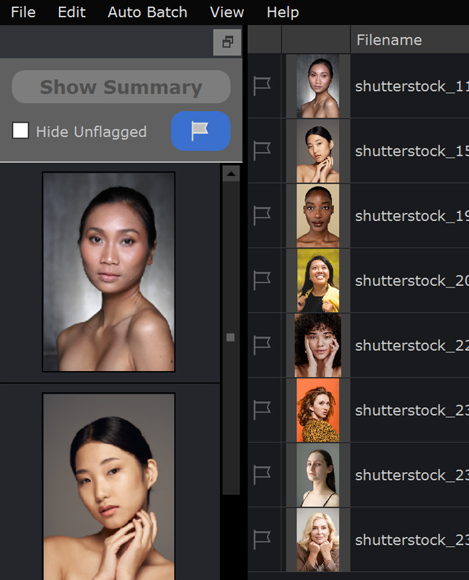Toggle flag on last blonde portrait row
The image size is (469, 580).
coord(262,540)
